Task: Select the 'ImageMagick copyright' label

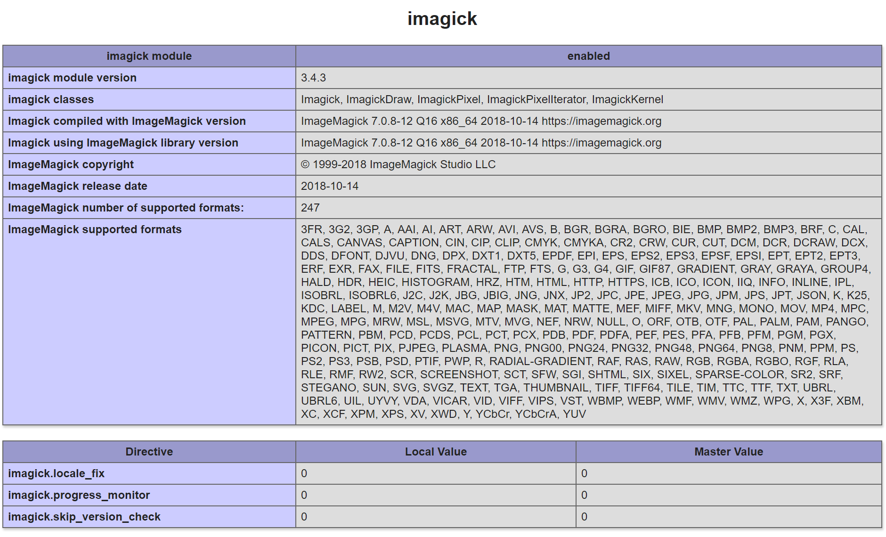Action: pos(71,164)
